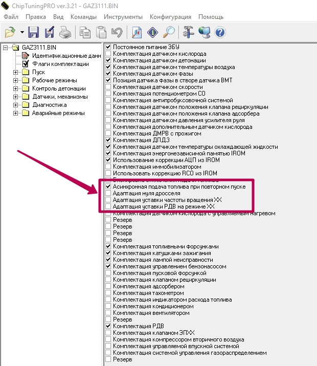Open the Конфигурация menu

pyautogui.click(x=170, y=17)
